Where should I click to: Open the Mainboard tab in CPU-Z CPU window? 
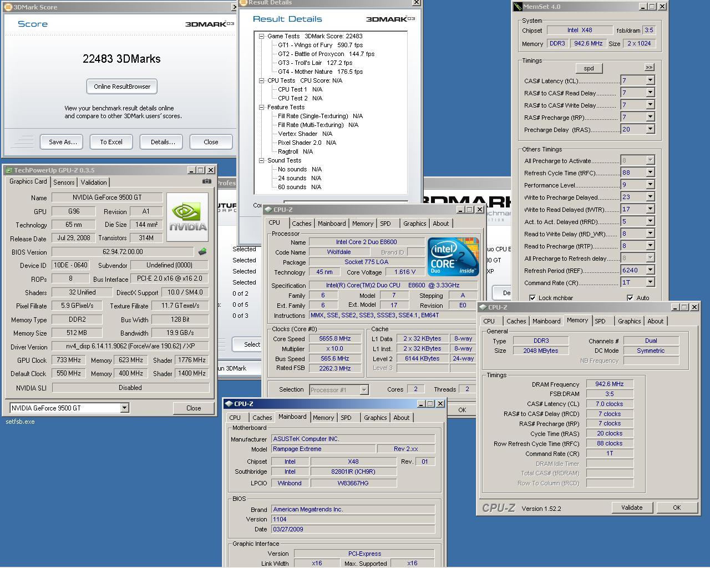pyautogui.click(x=332, y=224)
